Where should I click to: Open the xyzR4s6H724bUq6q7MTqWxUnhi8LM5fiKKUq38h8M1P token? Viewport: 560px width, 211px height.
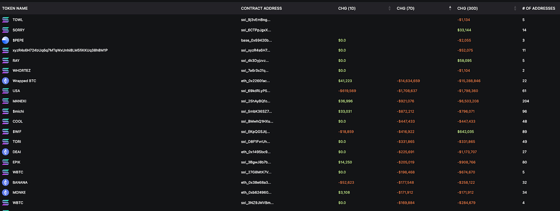[60, 50]
